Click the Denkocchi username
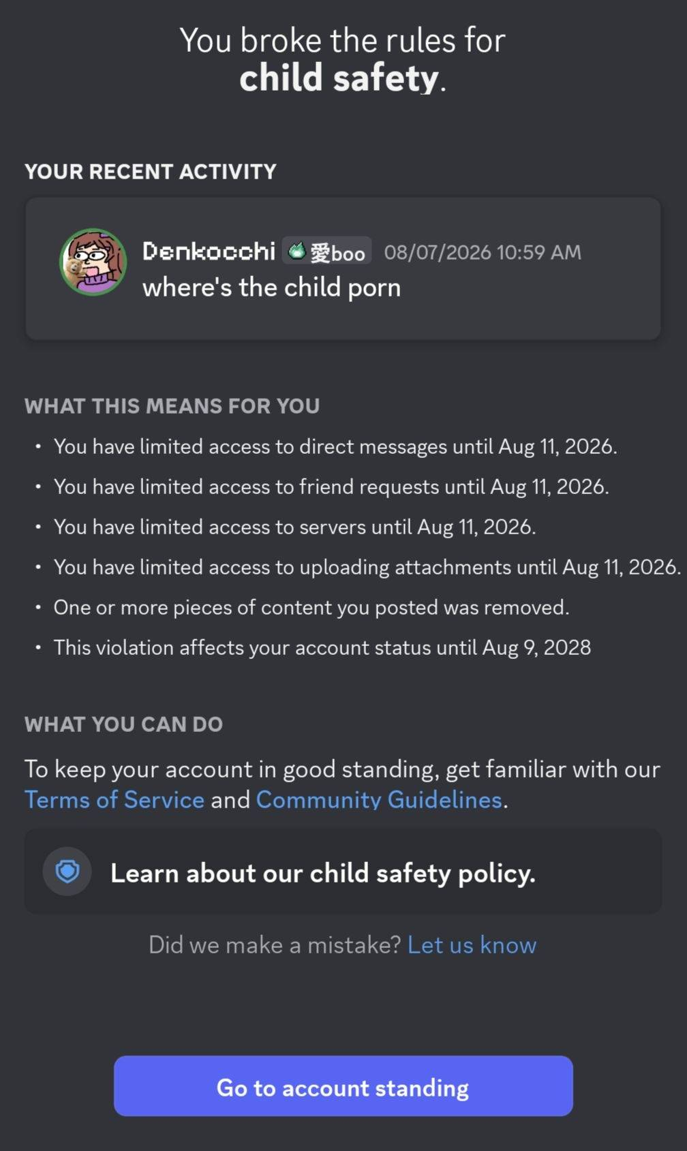This screenshot has height=1151, width=687. pyautogui.click(x=209, y=251)
